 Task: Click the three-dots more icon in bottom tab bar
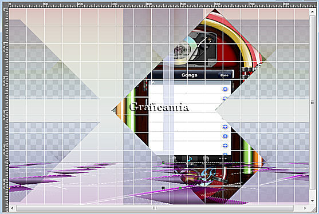click(x=223, y=159)
